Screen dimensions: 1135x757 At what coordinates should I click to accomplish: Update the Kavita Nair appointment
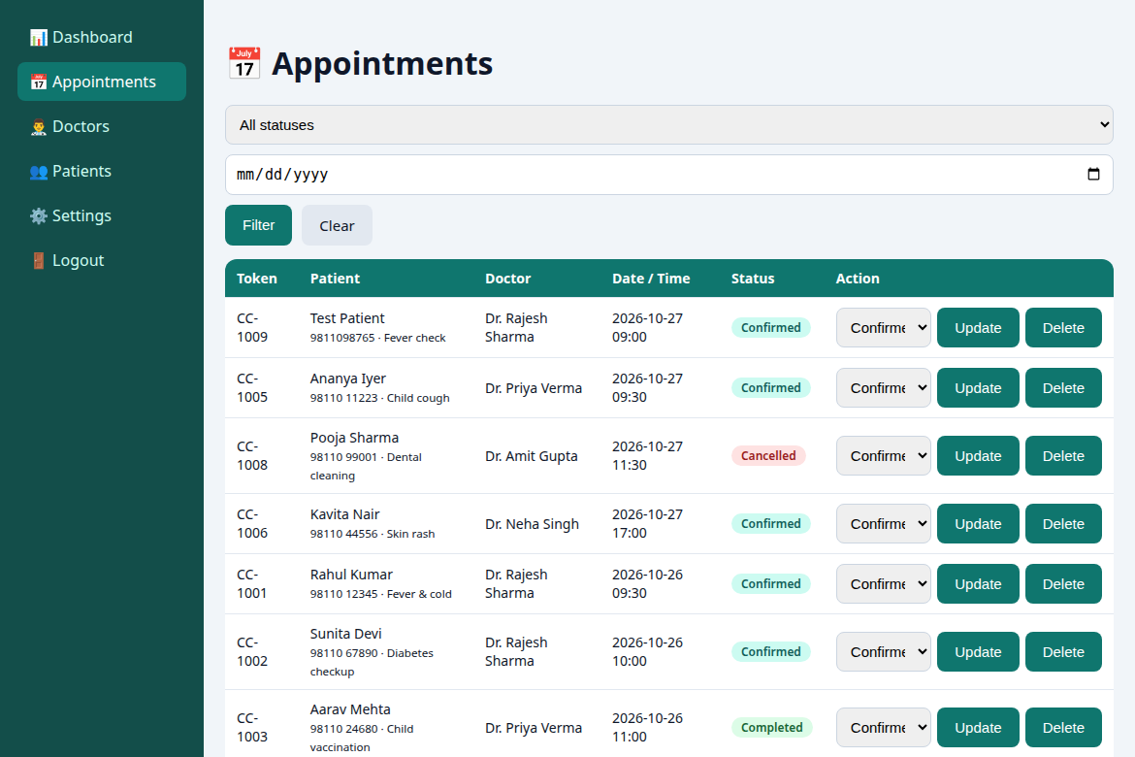(x=978, y=524)
